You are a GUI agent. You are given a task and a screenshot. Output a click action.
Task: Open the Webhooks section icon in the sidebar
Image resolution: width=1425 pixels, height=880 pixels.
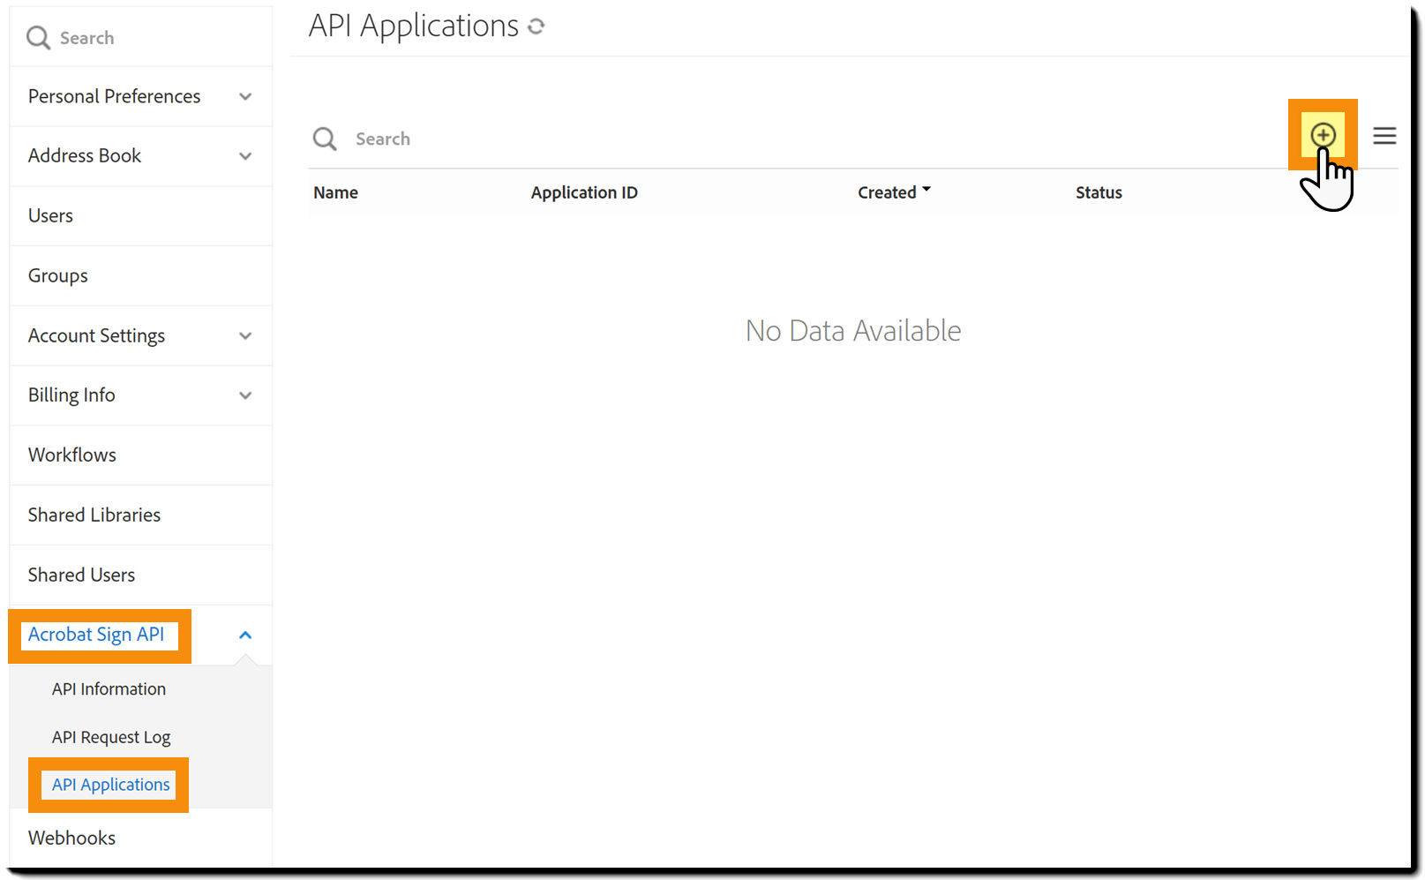tap(71, 838)
